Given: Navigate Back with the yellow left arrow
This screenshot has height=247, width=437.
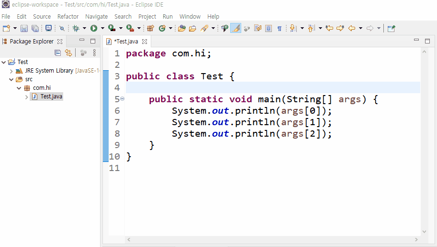Looking at the screenshot, I should [x=352, y=28].
